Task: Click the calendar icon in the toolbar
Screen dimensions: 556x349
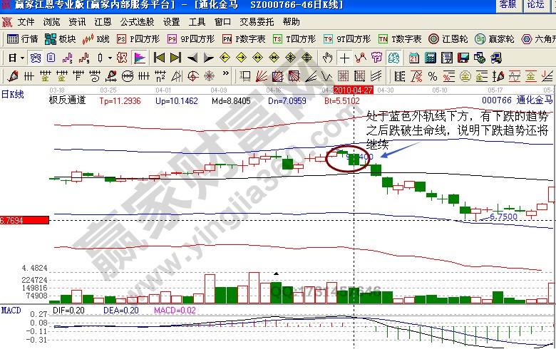Action: [413, 57]
